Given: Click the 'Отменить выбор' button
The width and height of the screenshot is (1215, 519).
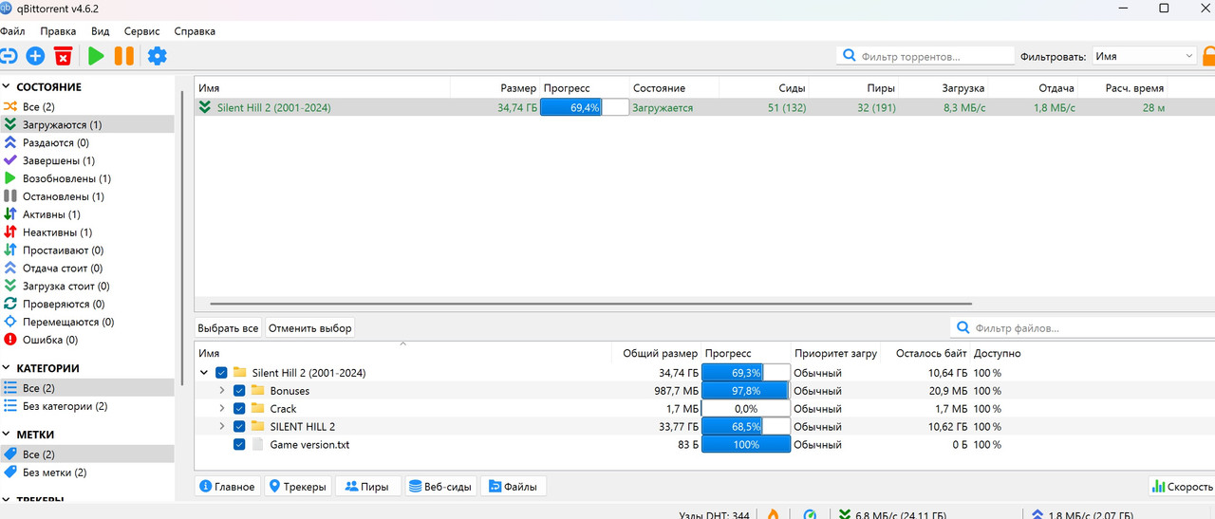Looking at the screenshot, I should click(x=310, y=328).
